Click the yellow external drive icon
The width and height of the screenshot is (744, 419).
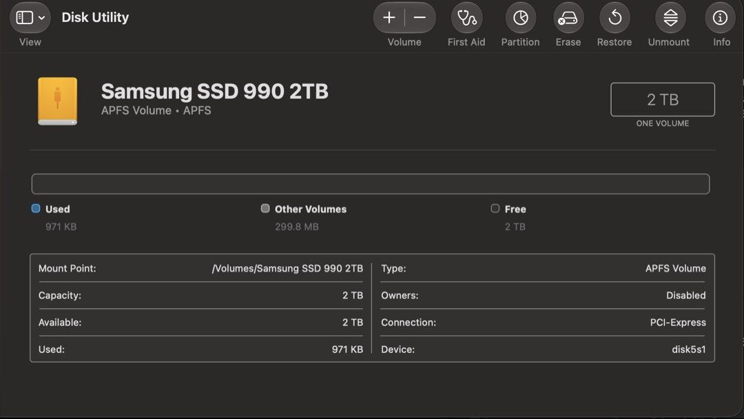57,101
